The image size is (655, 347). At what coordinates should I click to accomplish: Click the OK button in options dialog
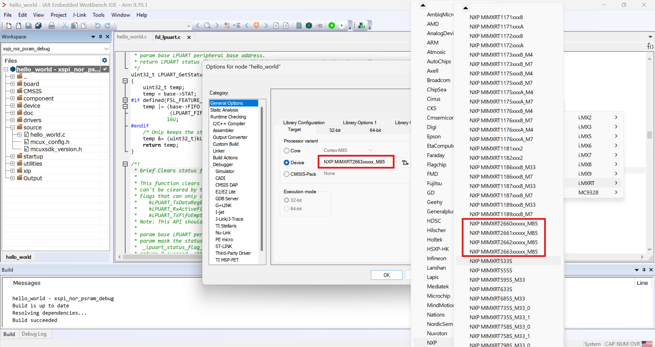click(x=387, y=275)
